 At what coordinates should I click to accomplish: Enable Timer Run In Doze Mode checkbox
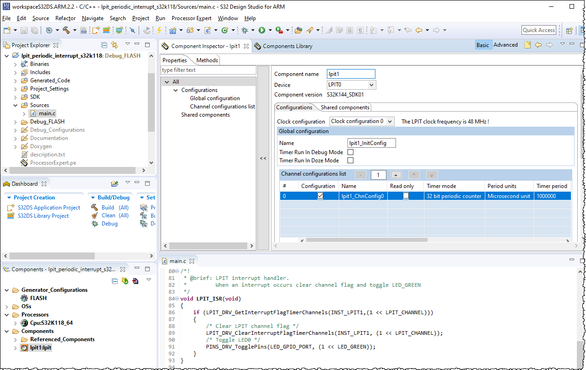(x=351, y=161)
